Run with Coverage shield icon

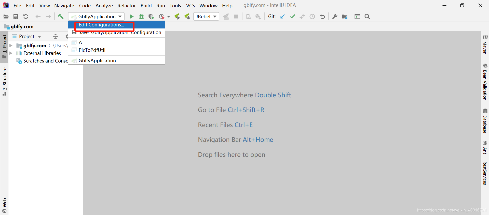(151, 17)
